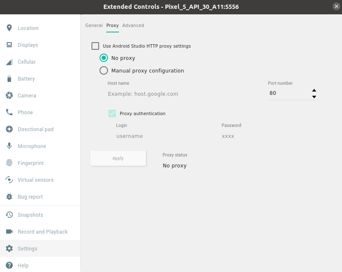Screen dimensions: 342x272
Task: Increase port number with up arrow
Action: coord(314,90)
